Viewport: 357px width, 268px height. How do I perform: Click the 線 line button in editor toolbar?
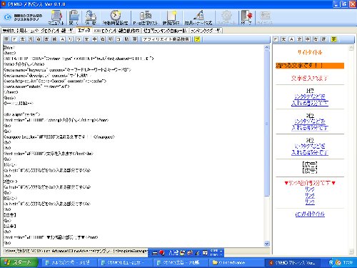pos(54,39)
